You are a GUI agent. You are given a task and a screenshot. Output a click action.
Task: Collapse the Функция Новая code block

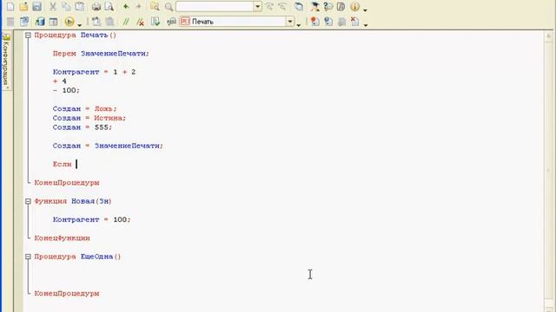28,201
